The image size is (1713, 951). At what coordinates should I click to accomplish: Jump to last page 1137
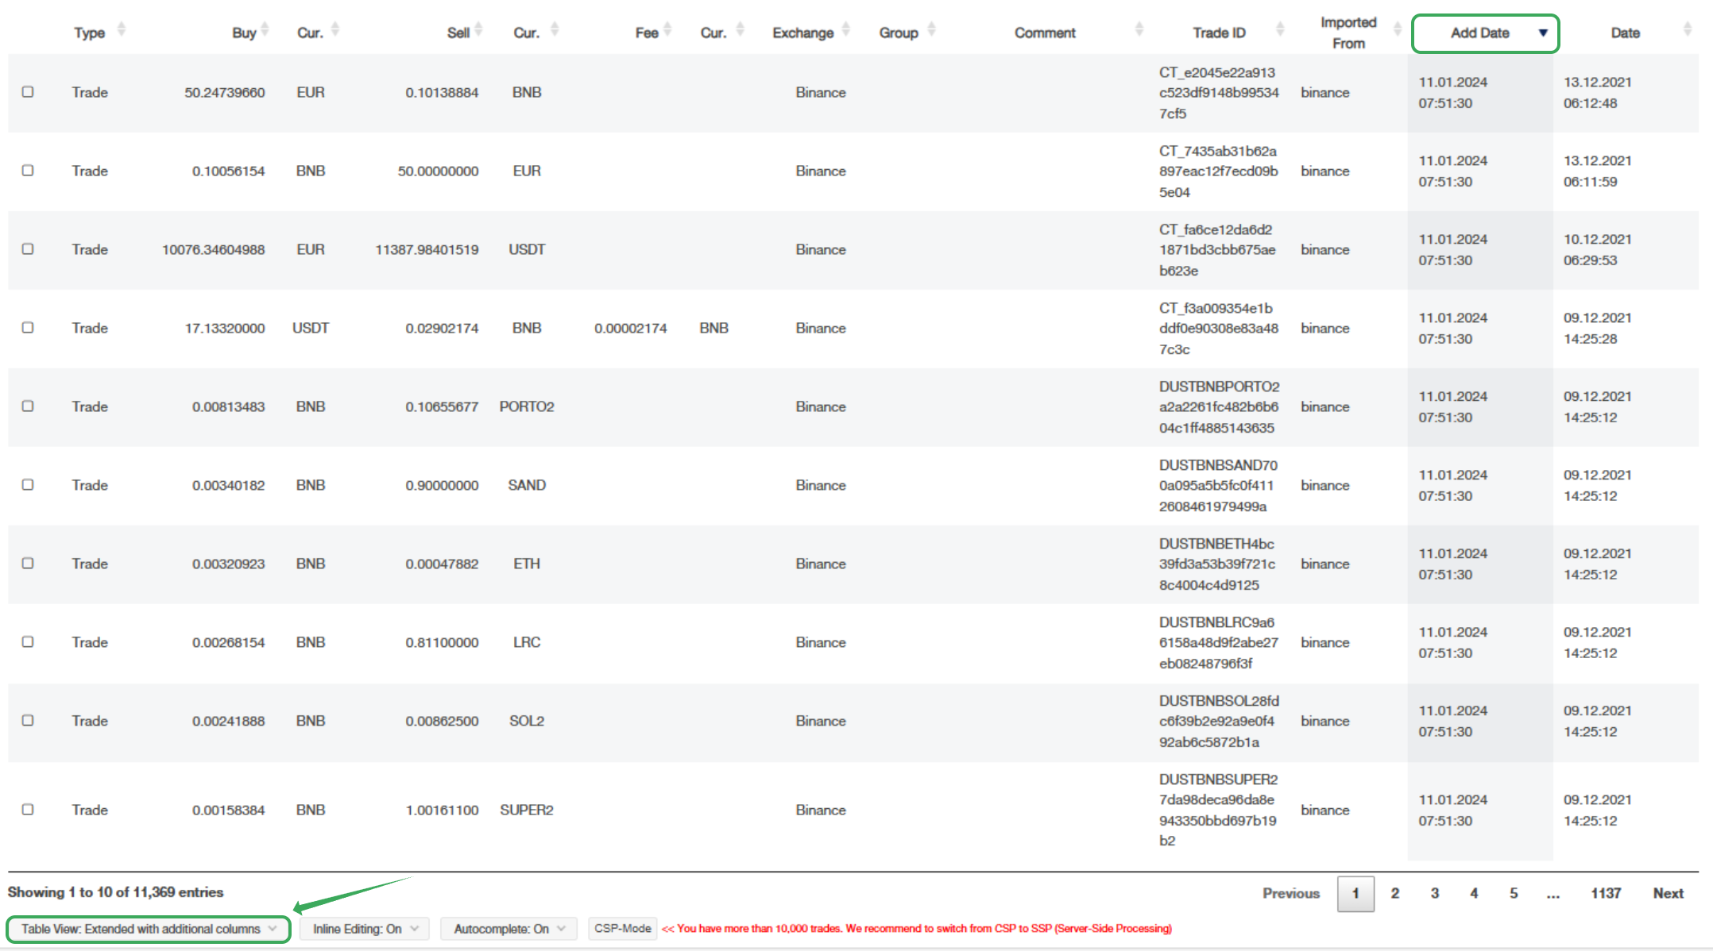tap(1606, 894)
